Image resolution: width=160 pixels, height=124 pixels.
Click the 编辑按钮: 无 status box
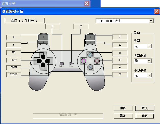coord(68,116)
